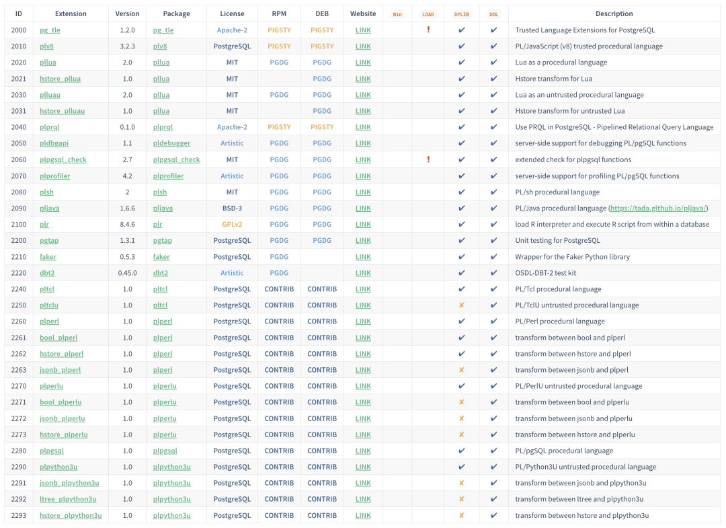The image size is (726, 528).
Task: Open the plpgsql_check extension link
Action: point(63,160)
